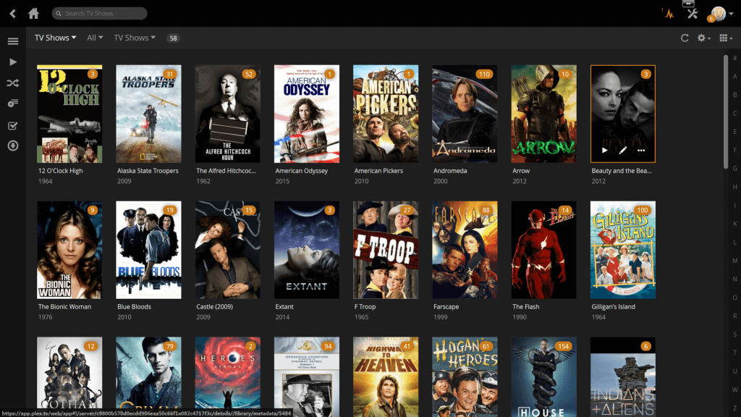Open the user account avatar menu
The width and height of the screenshot is (741, 417).
(x=721, y=14)
